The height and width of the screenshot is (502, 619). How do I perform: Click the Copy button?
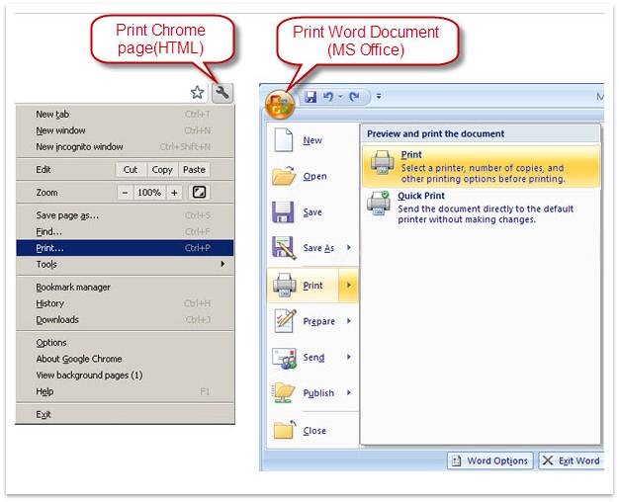coord(162,170)
